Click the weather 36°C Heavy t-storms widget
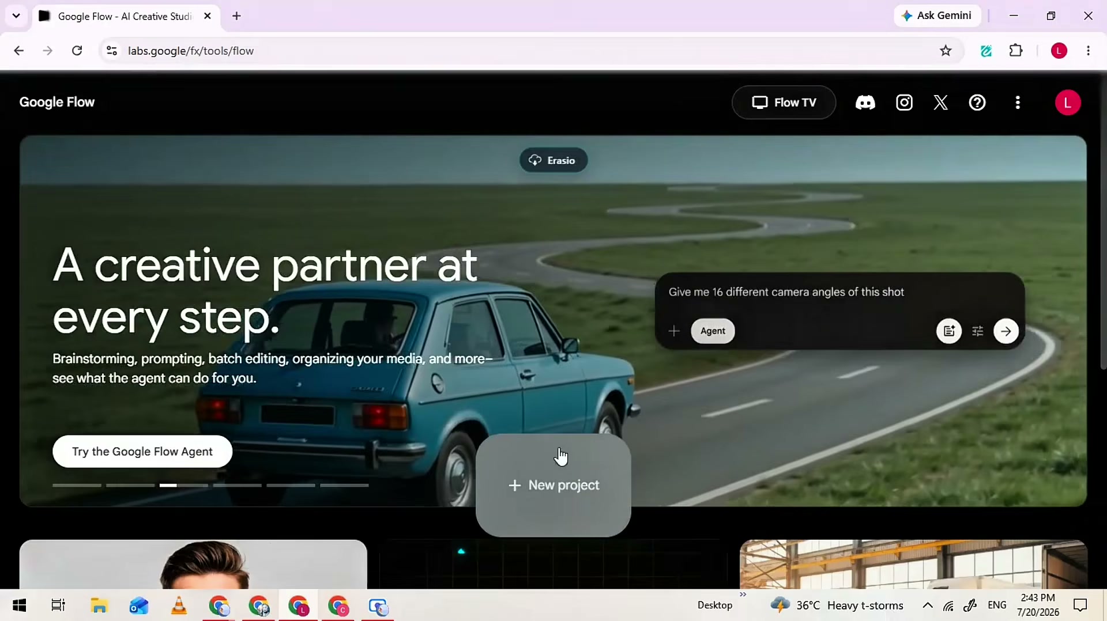 tap(837, 605)
